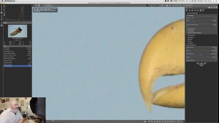
Task: Open the demosaicing Method dropdown
Action: (x=203, y=18)
